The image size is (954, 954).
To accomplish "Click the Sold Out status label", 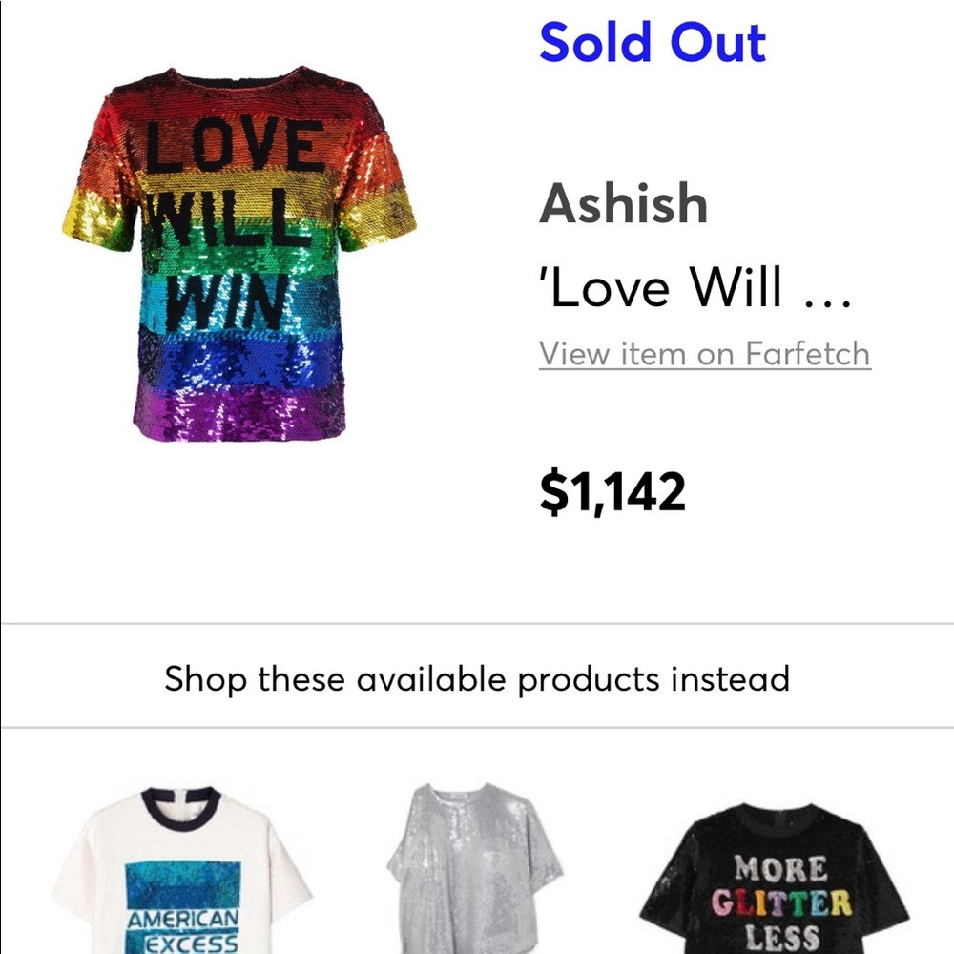I will point(653,42).
